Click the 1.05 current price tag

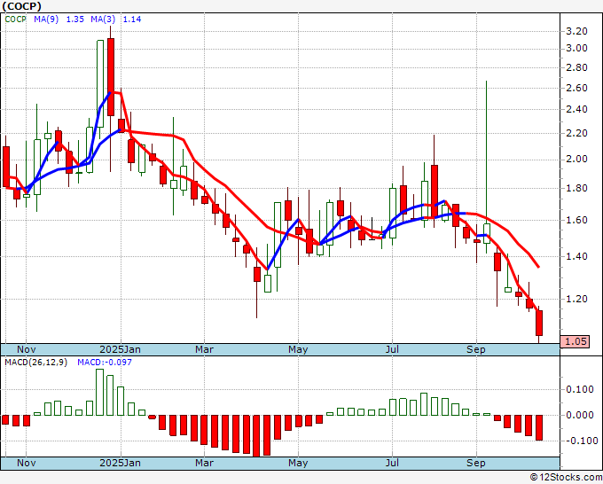pos(577,340)
